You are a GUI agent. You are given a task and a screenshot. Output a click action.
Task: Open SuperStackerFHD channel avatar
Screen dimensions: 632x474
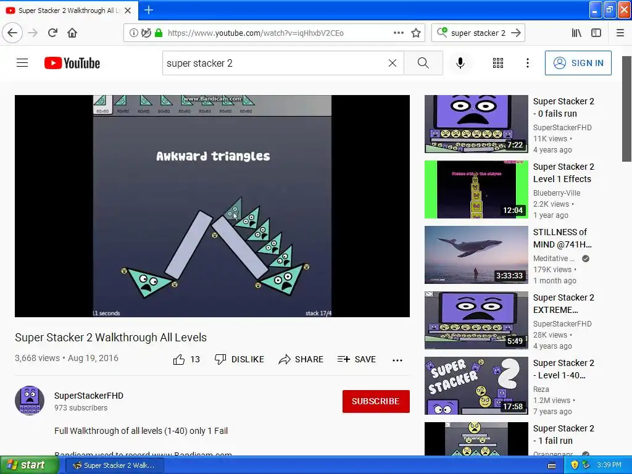pos(30,400)
